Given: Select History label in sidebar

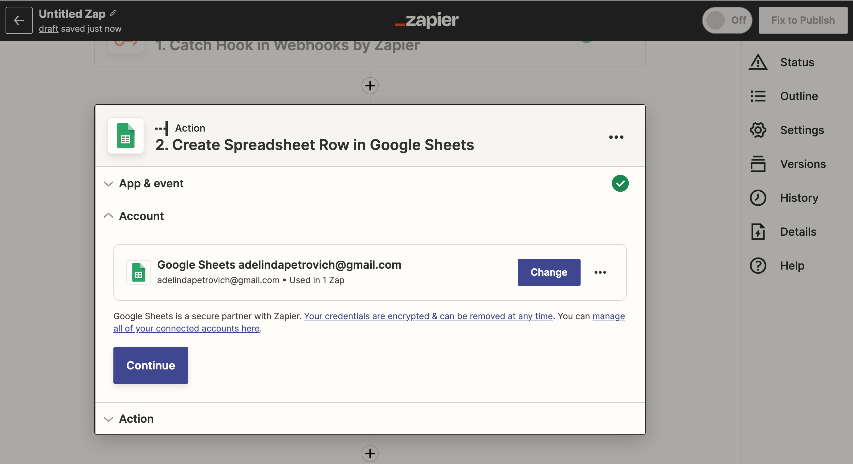Looking at the screenshot, I should tap(799, 197).
